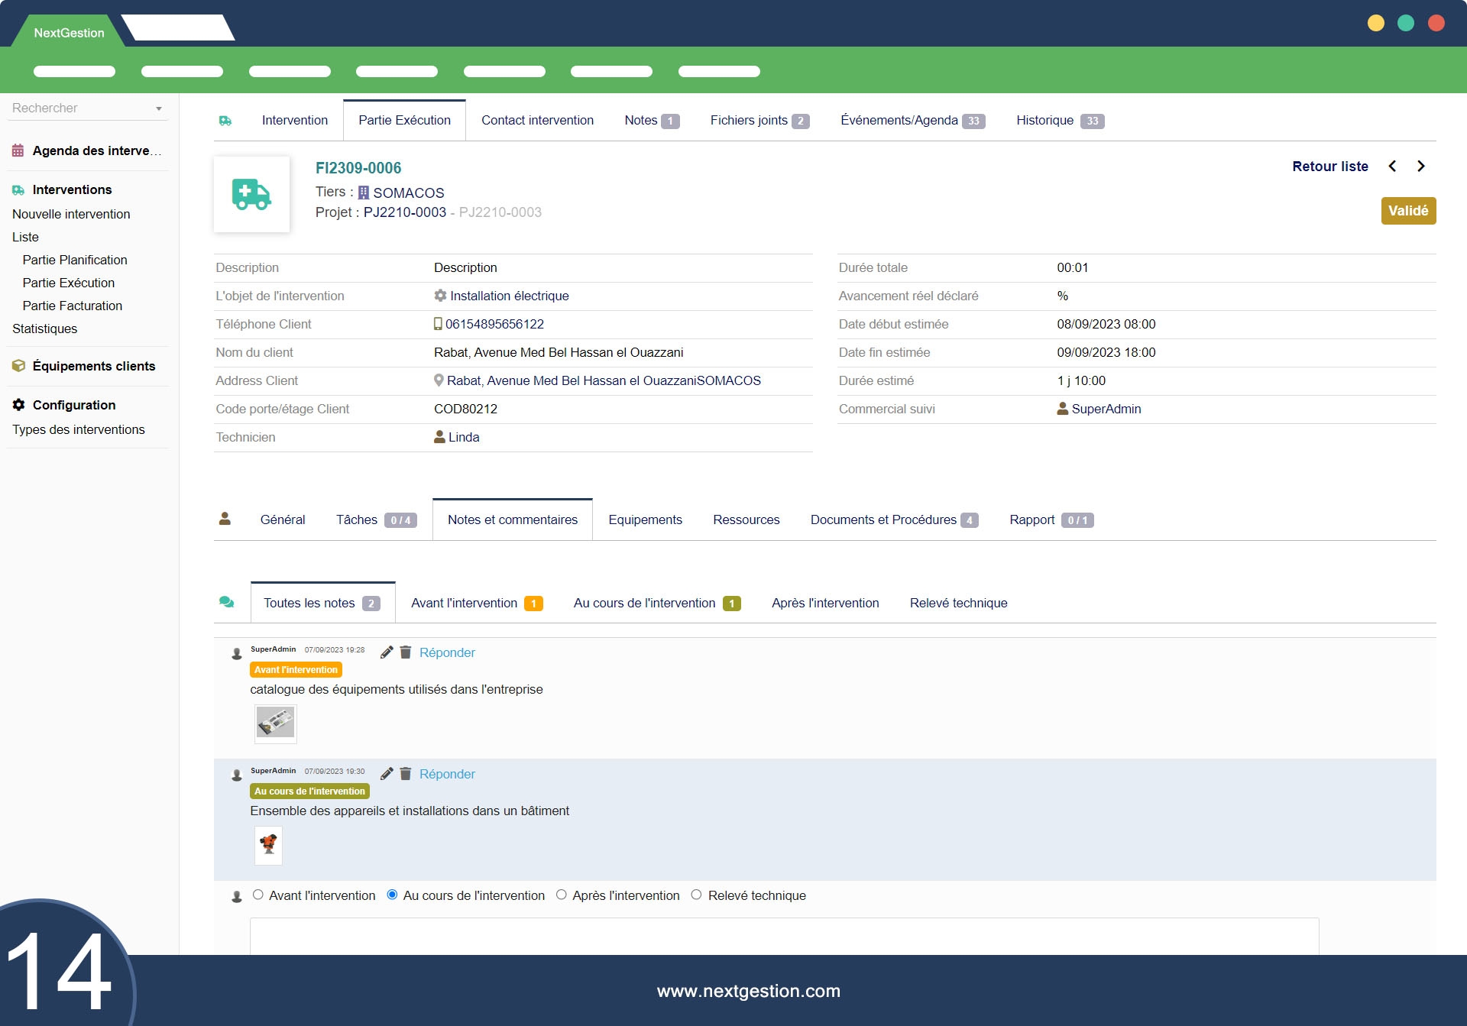Click the chat bubbles icon beside Toutes les notes
This screenshot has height=1026, width=1467.
pos(226,603)
